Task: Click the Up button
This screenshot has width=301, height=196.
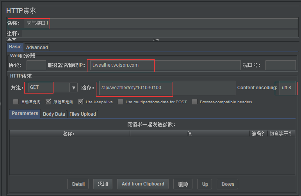Action: [205, 184]
